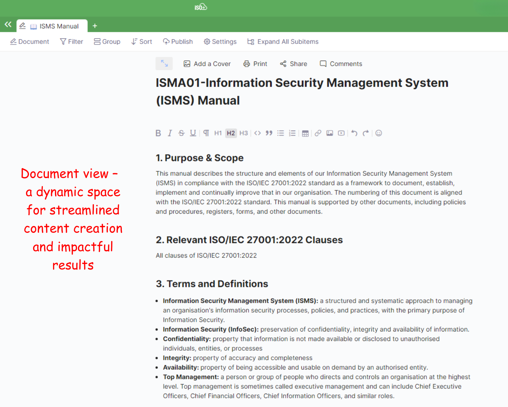
Task: Open the emoji picker
Action: 379,133
